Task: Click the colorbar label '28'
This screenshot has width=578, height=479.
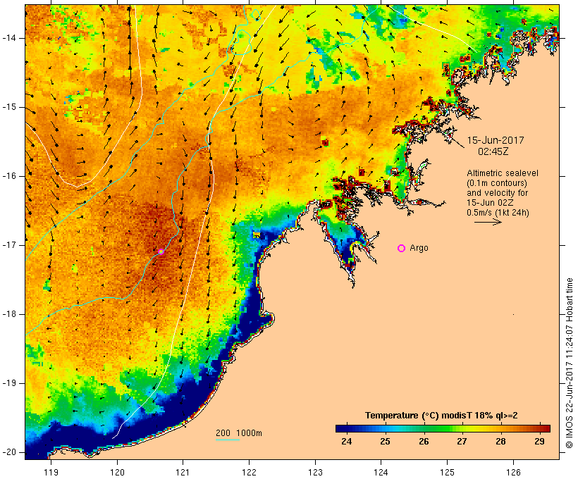Action: coord(500,441)
